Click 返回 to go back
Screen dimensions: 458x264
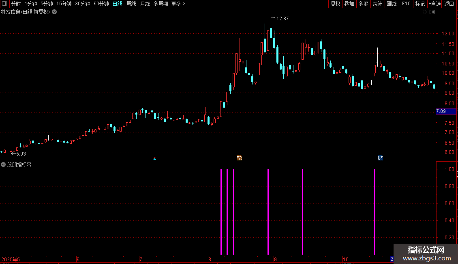click(x=449, y=4)
